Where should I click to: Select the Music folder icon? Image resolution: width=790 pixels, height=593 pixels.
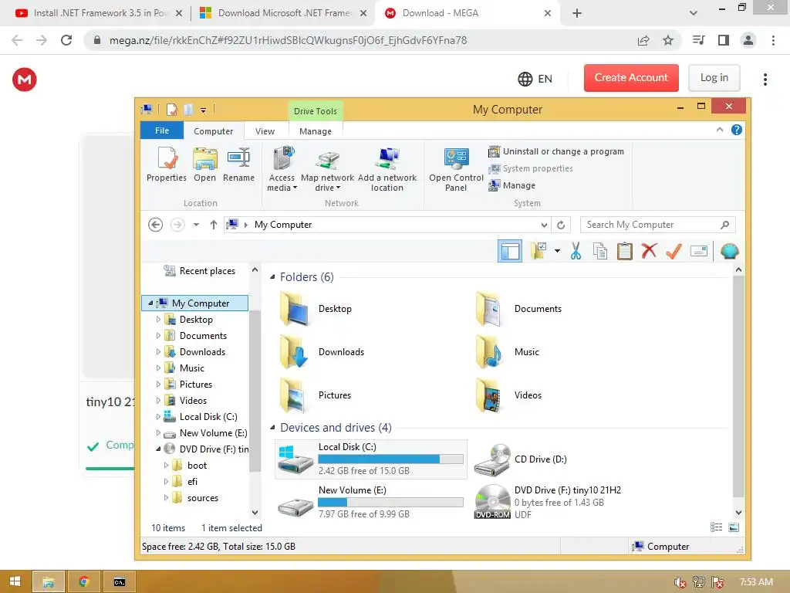490,352
